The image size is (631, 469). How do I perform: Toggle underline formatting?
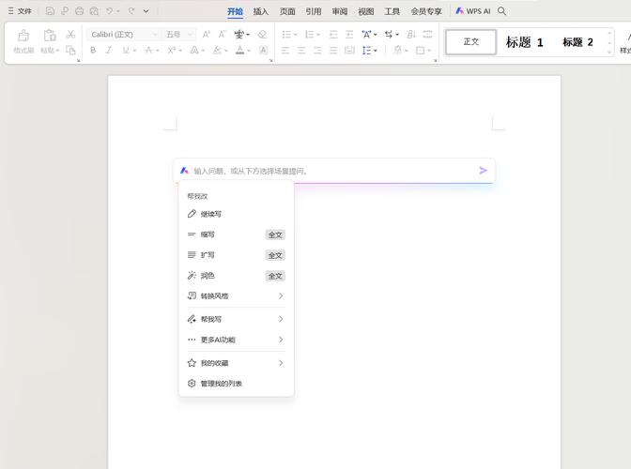(x=126, y=51)
